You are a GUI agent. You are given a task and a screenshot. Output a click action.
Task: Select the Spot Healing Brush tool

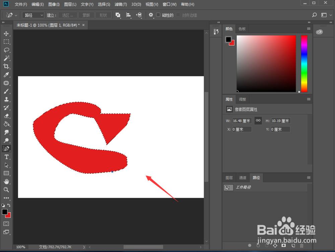point(6,83)
